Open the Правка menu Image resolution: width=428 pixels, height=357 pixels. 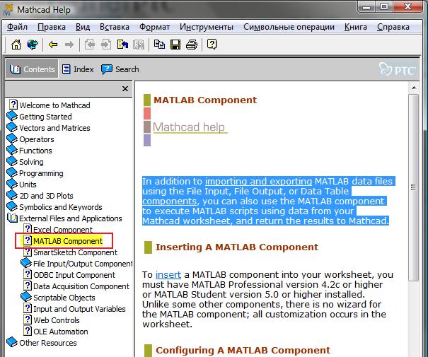point(52,27)
